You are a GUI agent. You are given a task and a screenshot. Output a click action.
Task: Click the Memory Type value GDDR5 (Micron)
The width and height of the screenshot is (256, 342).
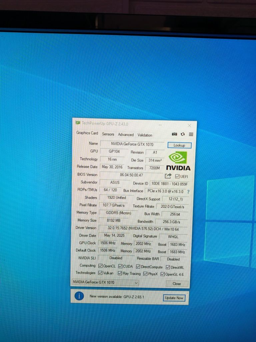[x=118, y=213]
